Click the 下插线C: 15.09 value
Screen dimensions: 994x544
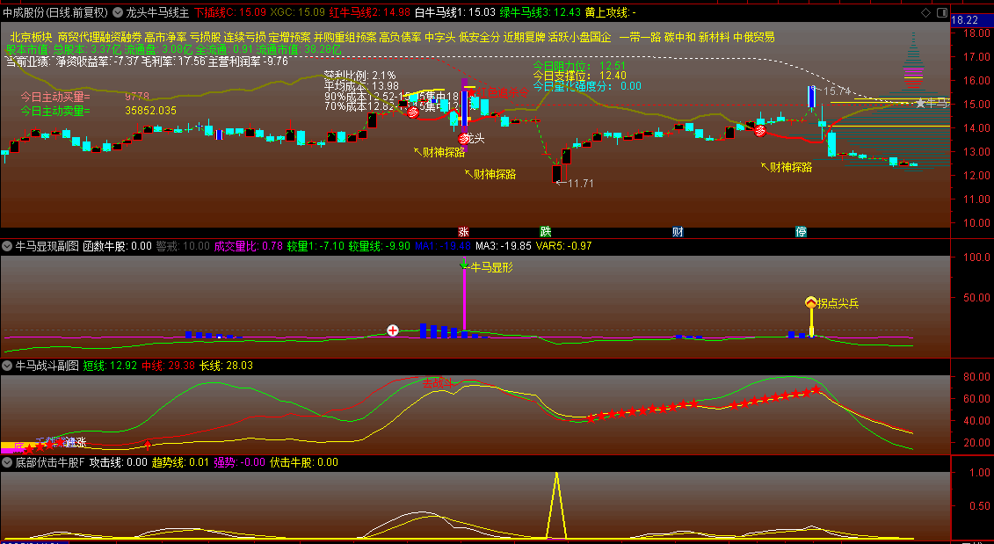point(230,12)
